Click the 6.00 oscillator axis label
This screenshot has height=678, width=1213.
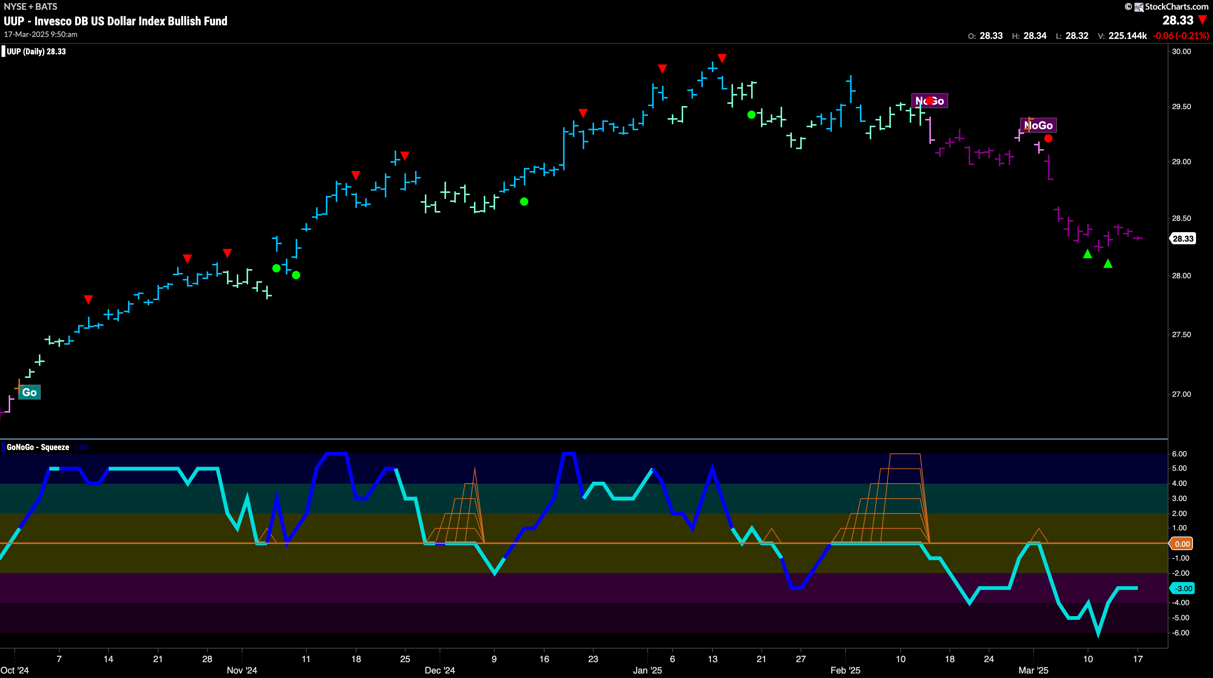(1179, 454)
